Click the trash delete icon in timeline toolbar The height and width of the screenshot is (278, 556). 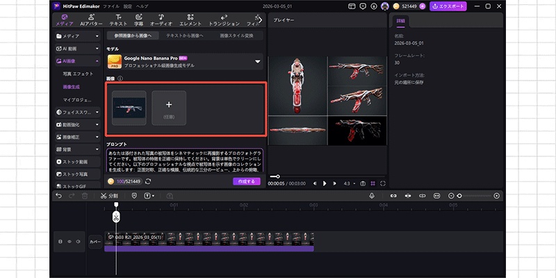[85, 196]
